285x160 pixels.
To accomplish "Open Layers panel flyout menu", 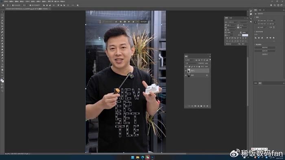I will click(210, 56).
